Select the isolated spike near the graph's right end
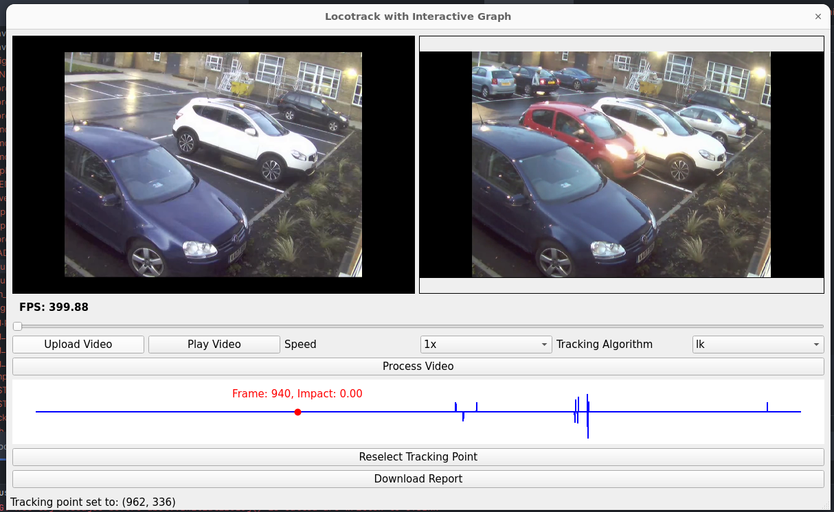This screenshot has height=512, width=834. pyautogui.click(x=767, y=407)
